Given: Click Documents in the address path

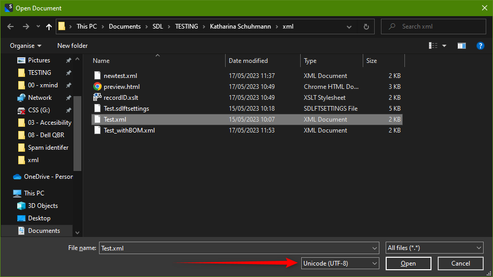Looking at the screenshot, I should coord(125,27).
